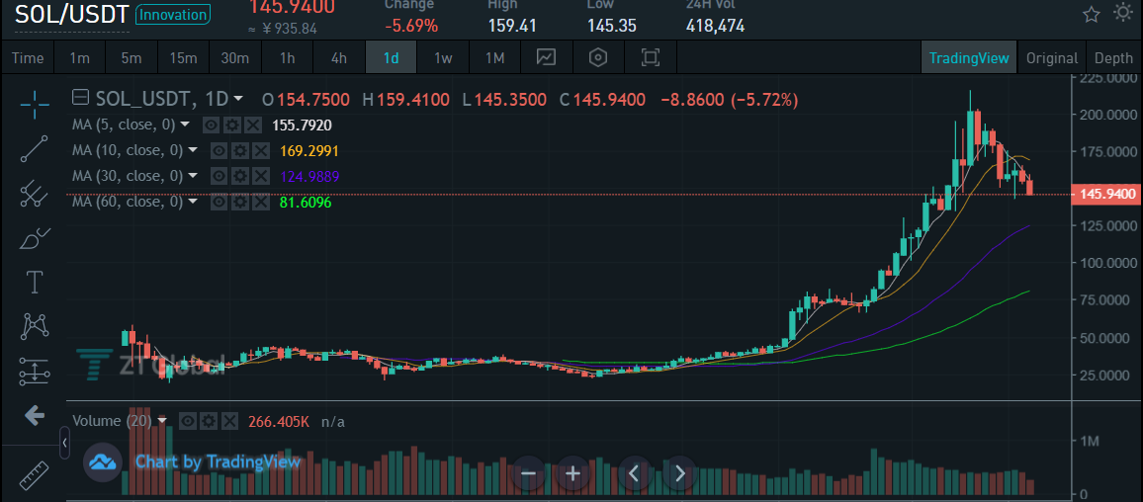This screenshot has width=1143, height=502.
Task: Click the Innovation zone badge
Action: pyautogui.click(x=173, y=14)
